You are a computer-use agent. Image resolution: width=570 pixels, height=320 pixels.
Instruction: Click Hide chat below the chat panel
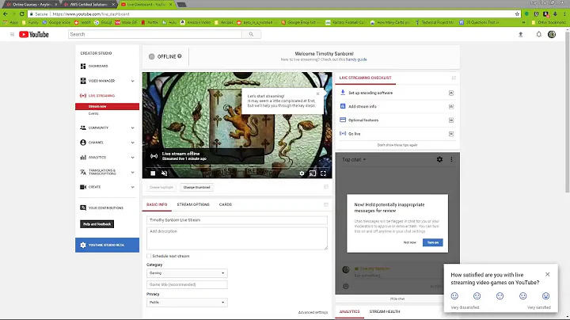click(x=397, y=299)
